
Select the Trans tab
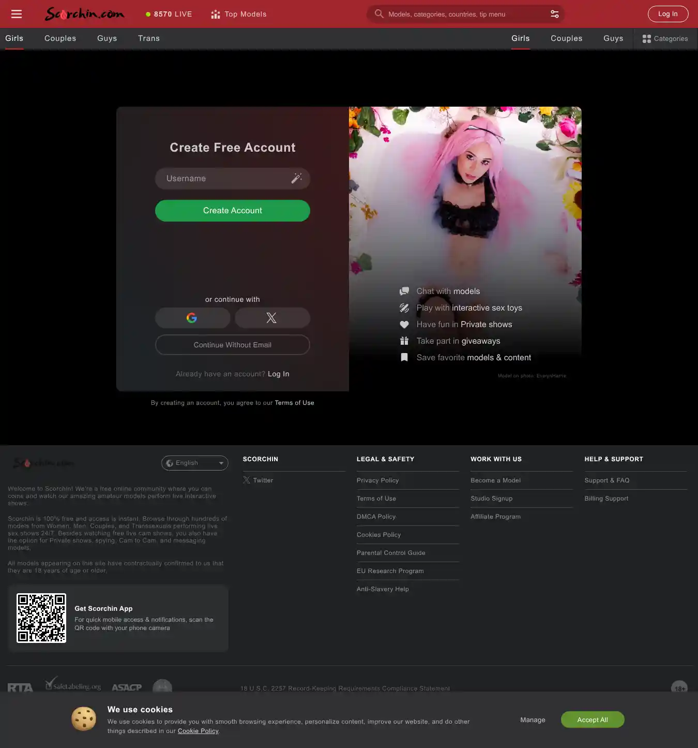(x=149, y=38)
